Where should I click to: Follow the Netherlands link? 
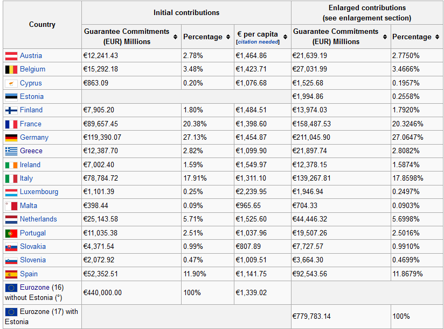(x=38, y=219)
